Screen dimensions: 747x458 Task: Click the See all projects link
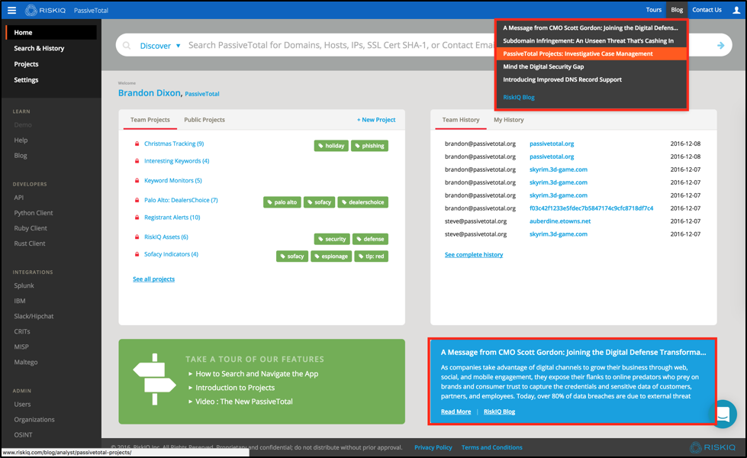154,279
